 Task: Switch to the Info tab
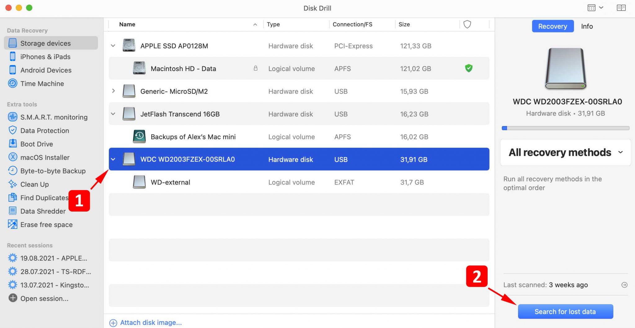click(587, 26)
